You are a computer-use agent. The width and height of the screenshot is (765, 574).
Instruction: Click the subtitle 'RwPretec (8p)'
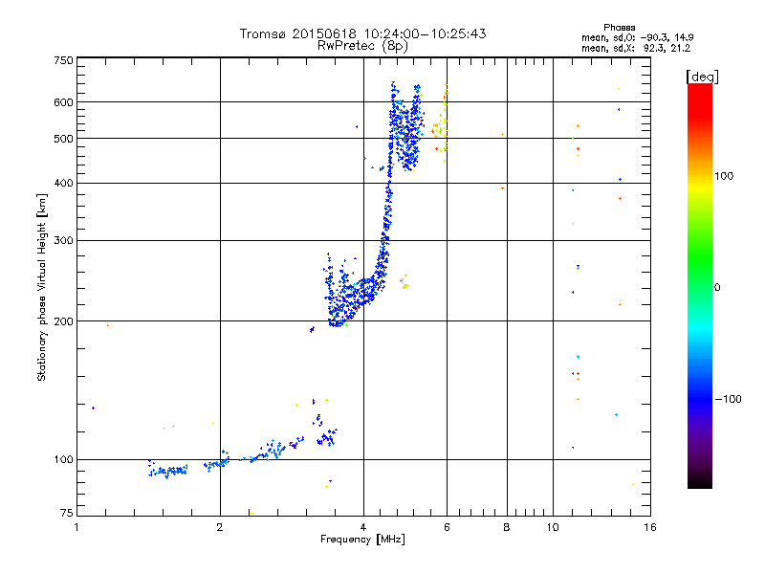point(362,46)
